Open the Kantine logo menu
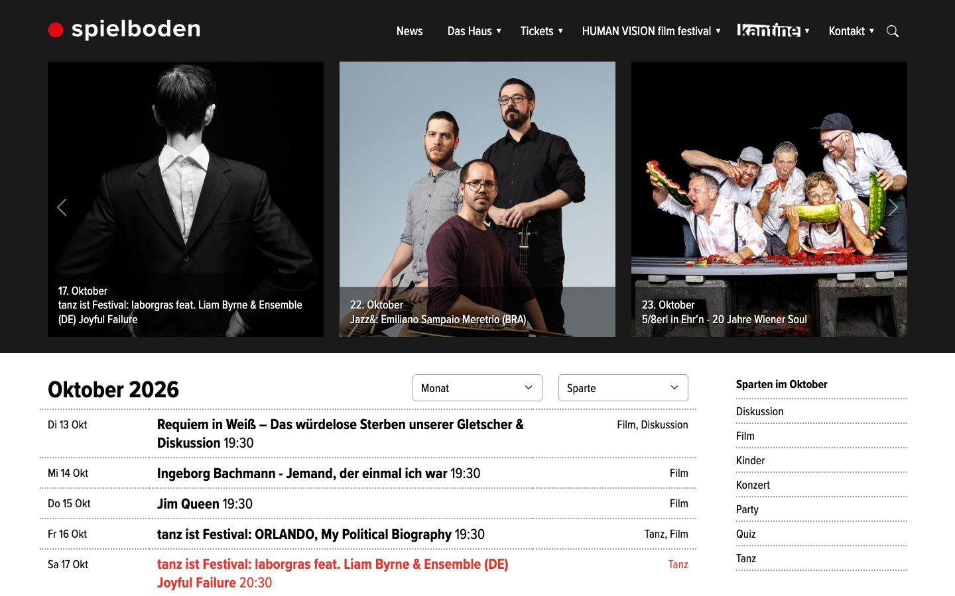Viewport: 955px width, 596px height. (769, 30)
